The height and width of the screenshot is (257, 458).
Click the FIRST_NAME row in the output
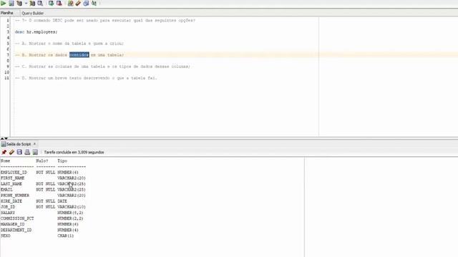click(43, 178)
